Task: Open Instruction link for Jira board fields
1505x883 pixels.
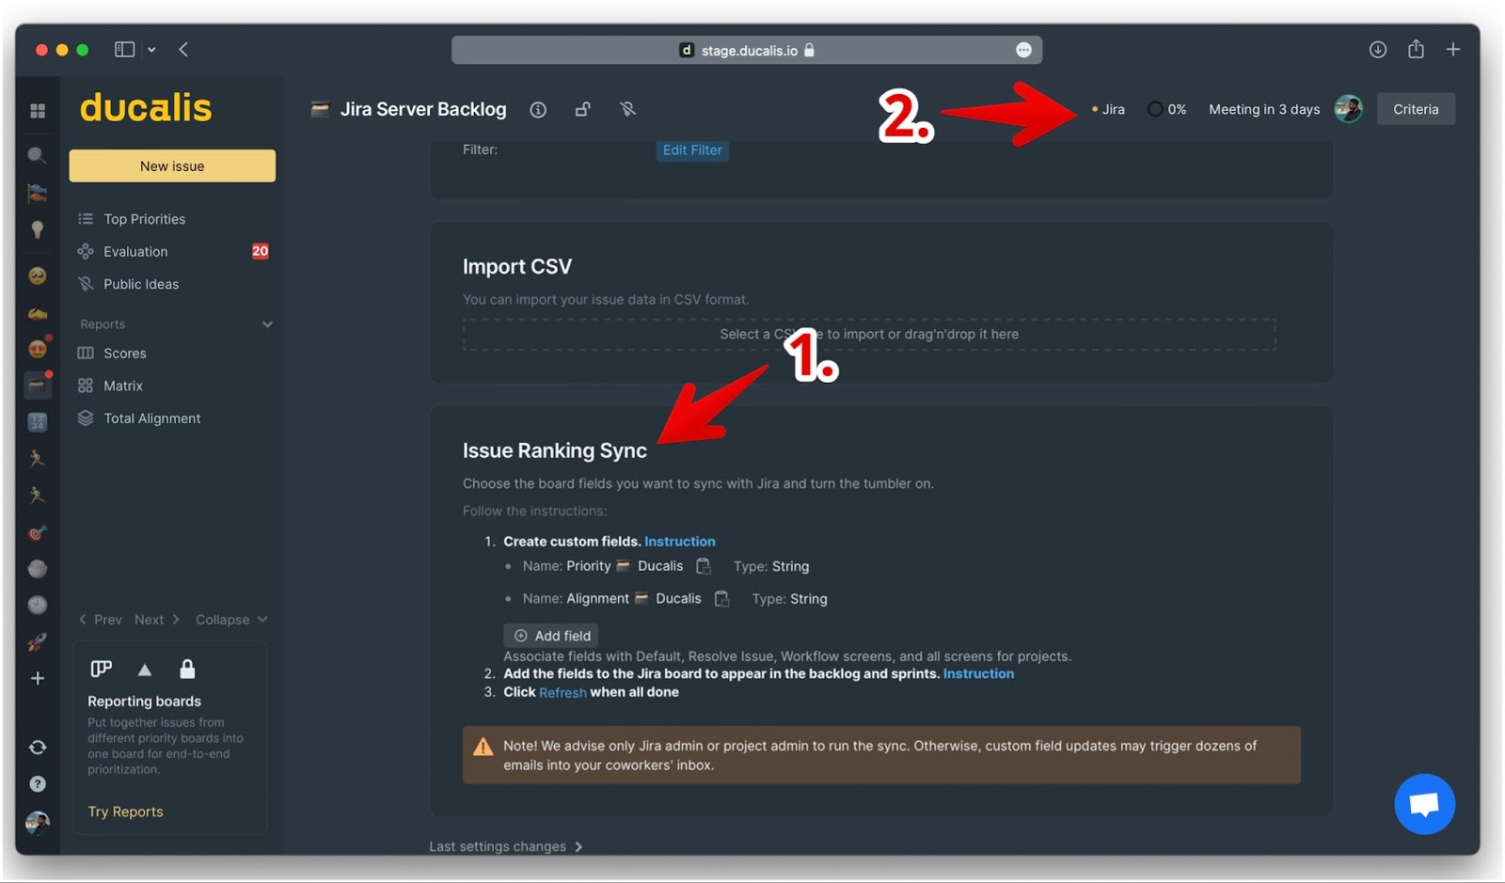Action: pos(978,674)
